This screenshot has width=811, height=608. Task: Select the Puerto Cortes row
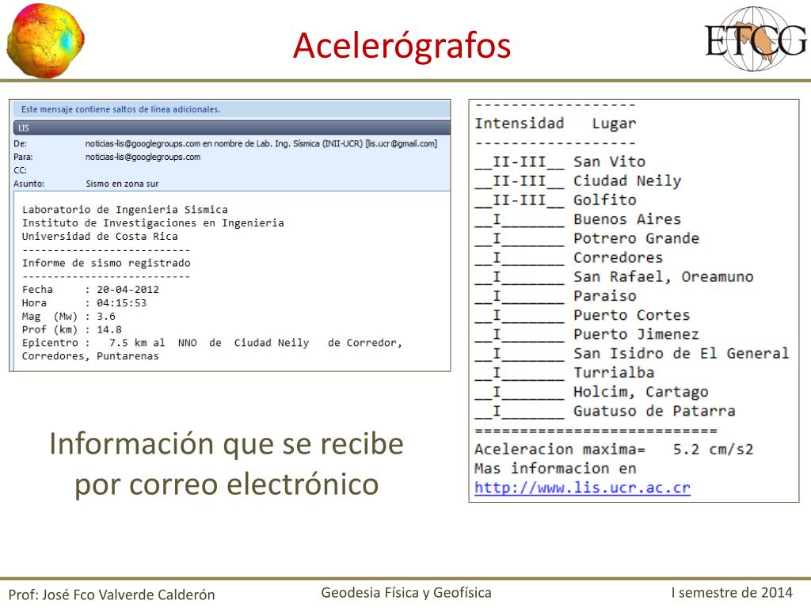[582, 315]
